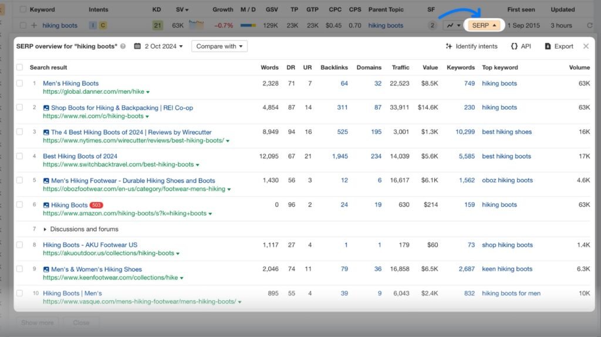Click the SV trend sparkline for hiking boots
The height and width of the screenshot is (337, 601).
tap(196, 25)
